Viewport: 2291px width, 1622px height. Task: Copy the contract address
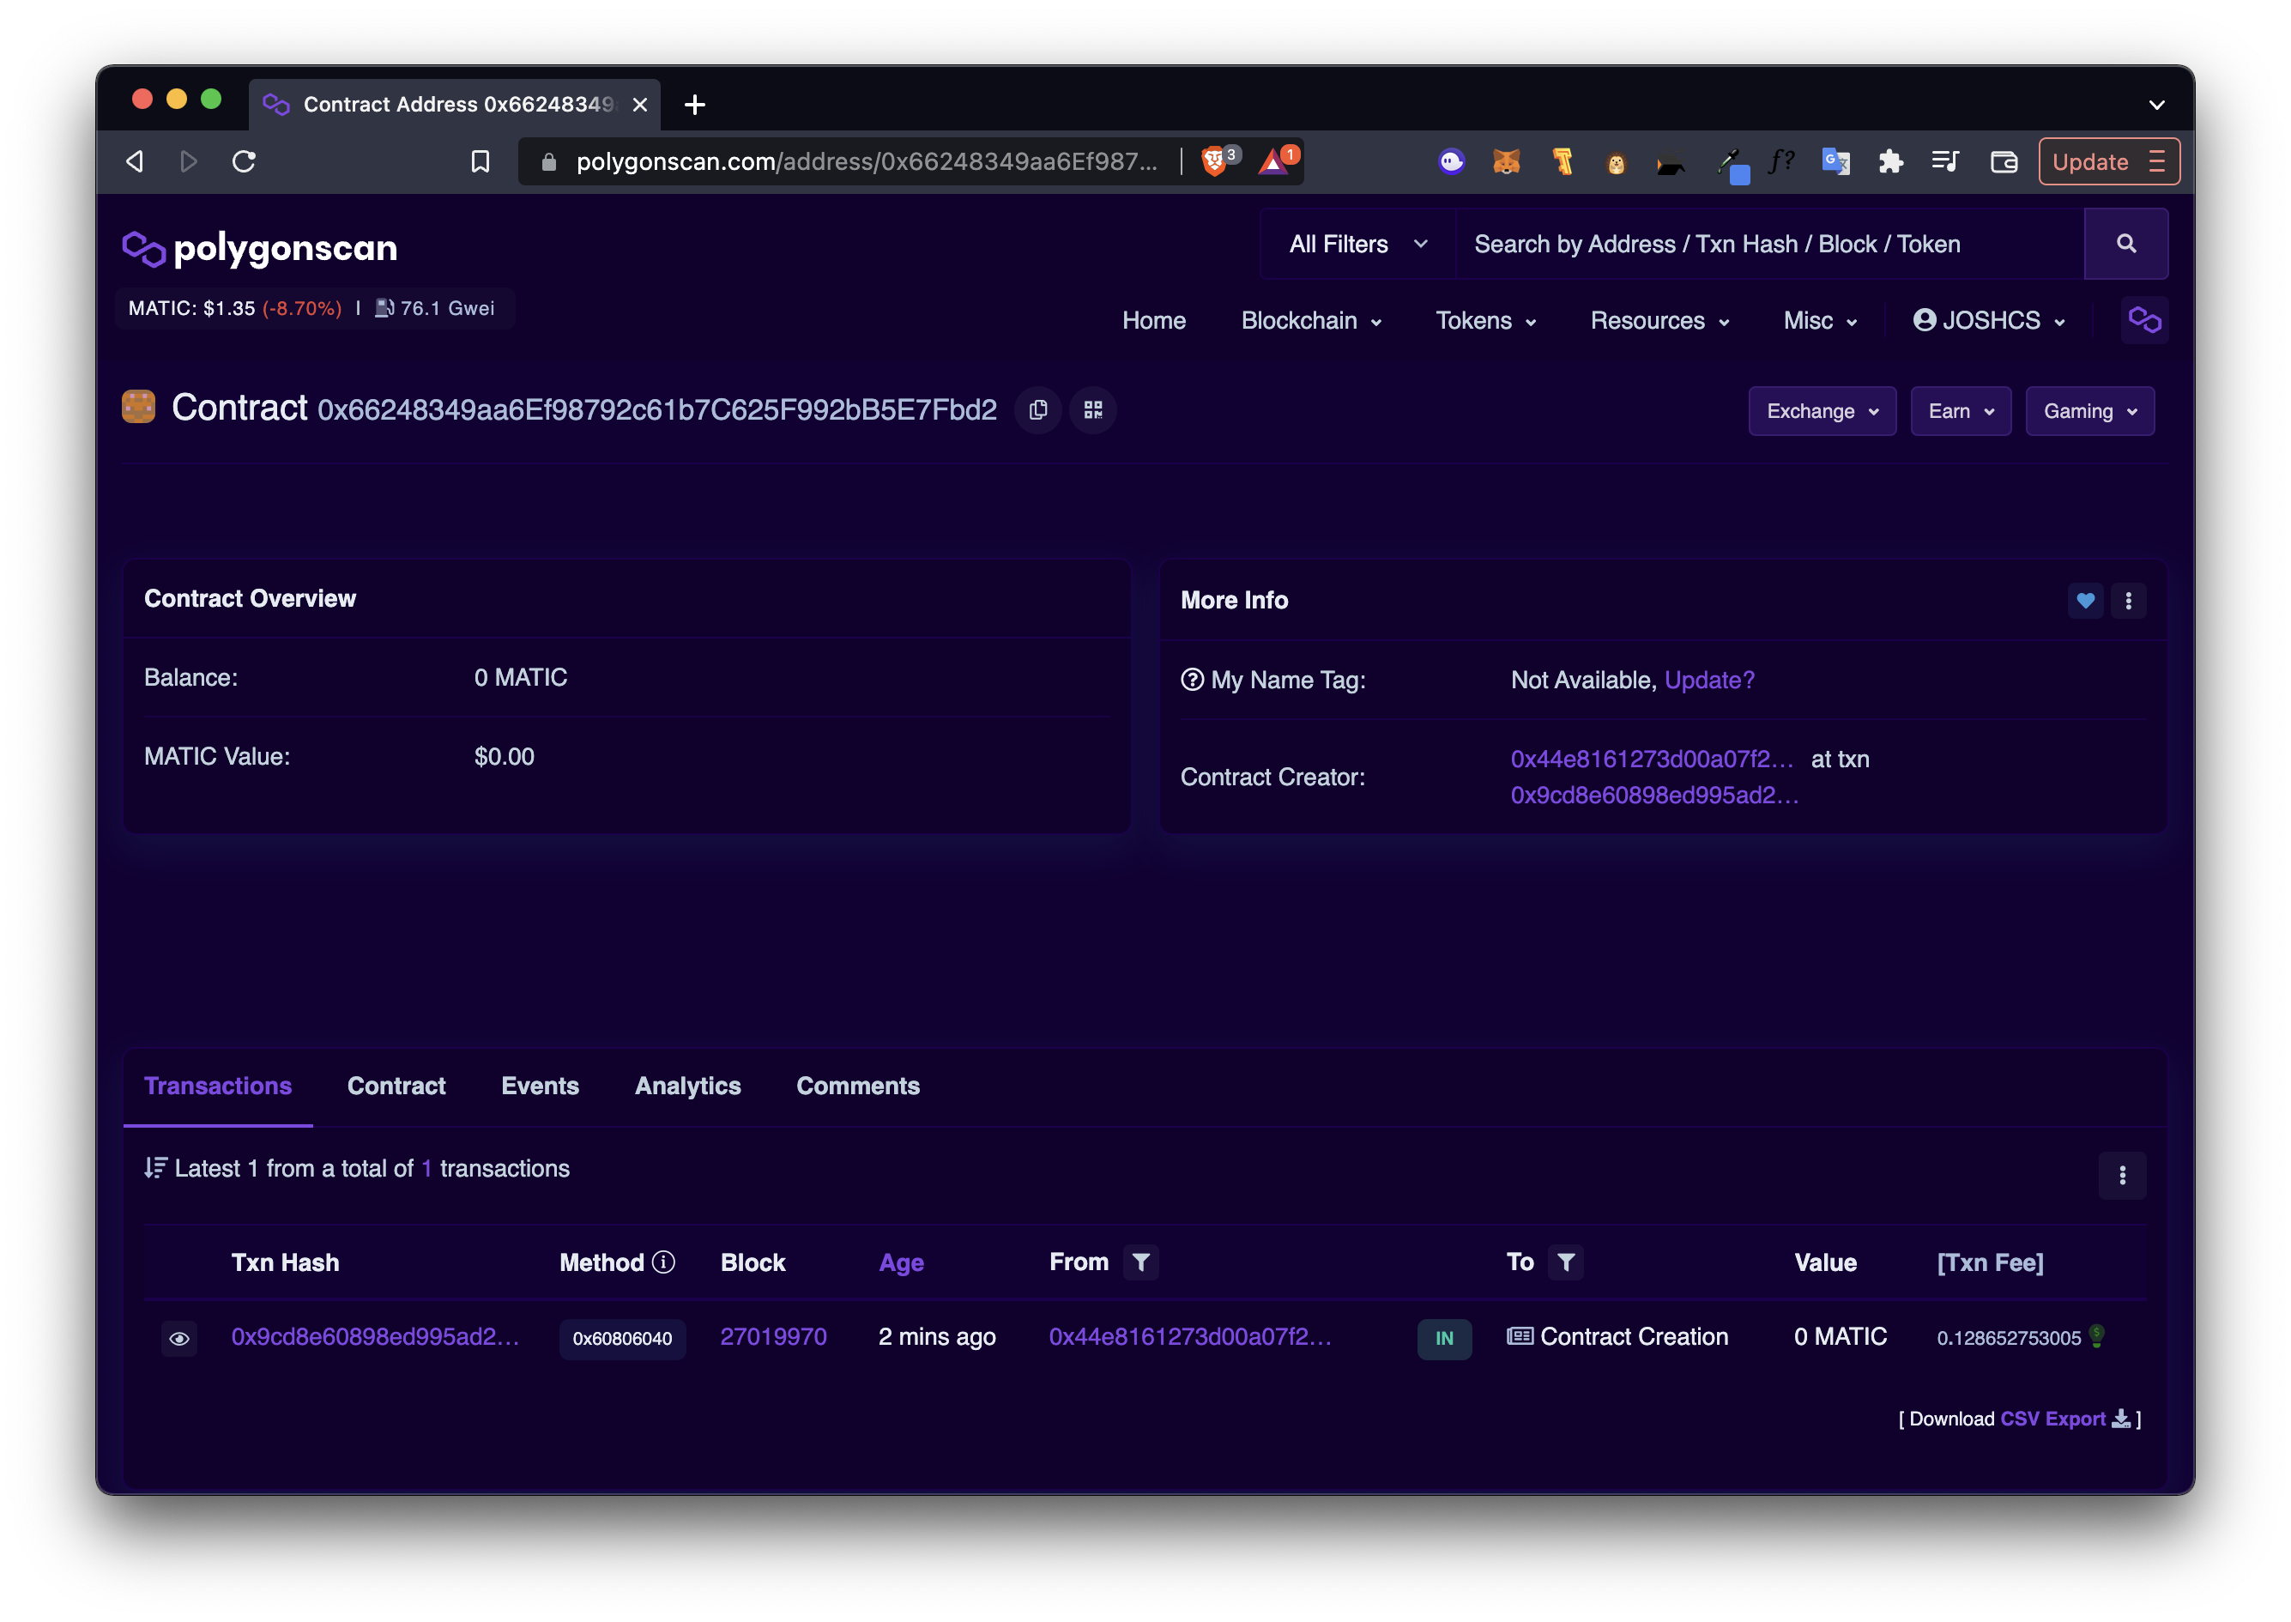click(1037, 410)
